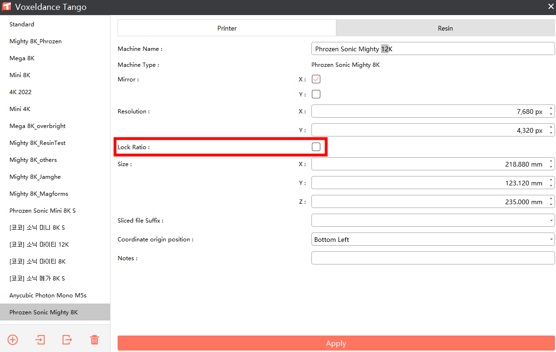Switch to the Printer tab
This screenshot has height=352, width=556.
227,28
